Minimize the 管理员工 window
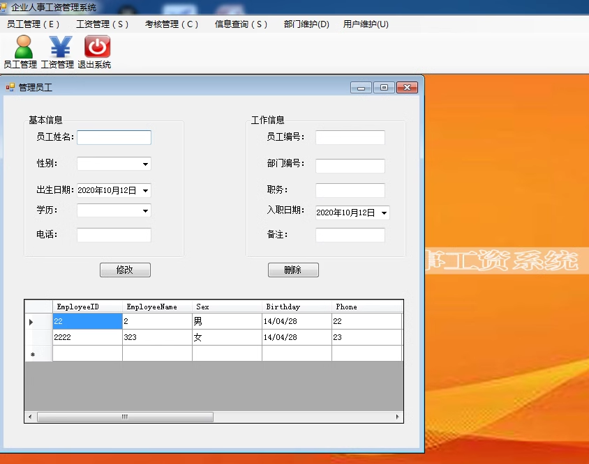589x464 pixels. [x=361, y=87]
